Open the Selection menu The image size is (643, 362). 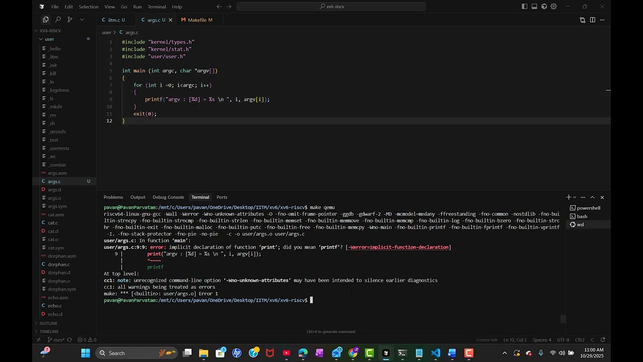click(x=88, y=7)
